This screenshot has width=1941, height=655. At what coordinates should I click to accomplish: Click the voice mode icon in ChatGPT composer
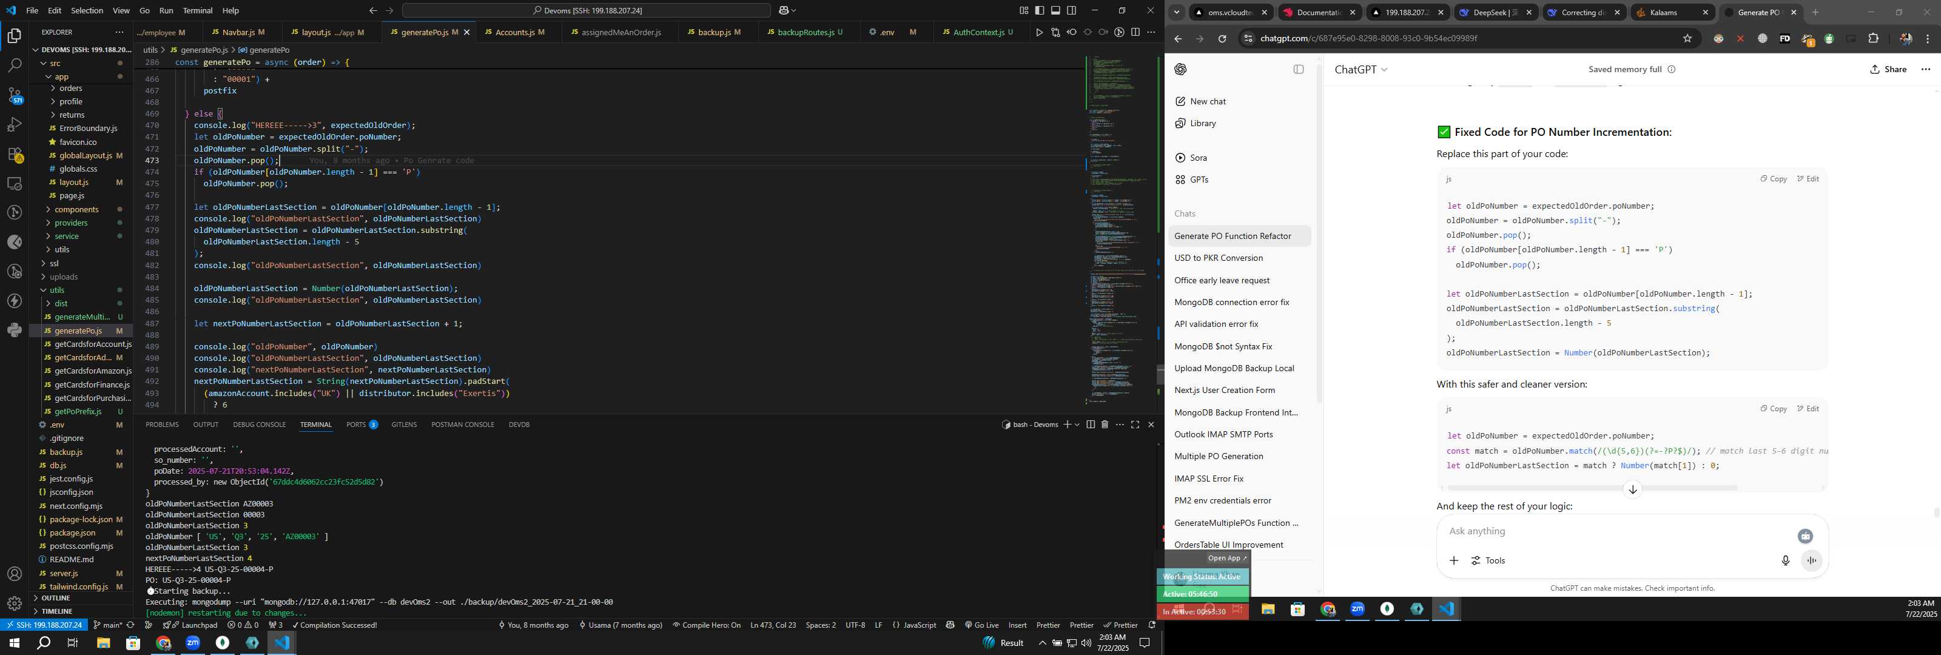click(1811, 561)
